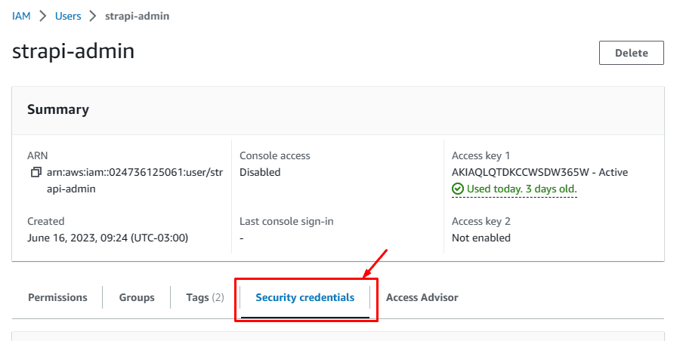
Task: Navigate to the Users breadcrumb link
Action: [x=68, y=16]
